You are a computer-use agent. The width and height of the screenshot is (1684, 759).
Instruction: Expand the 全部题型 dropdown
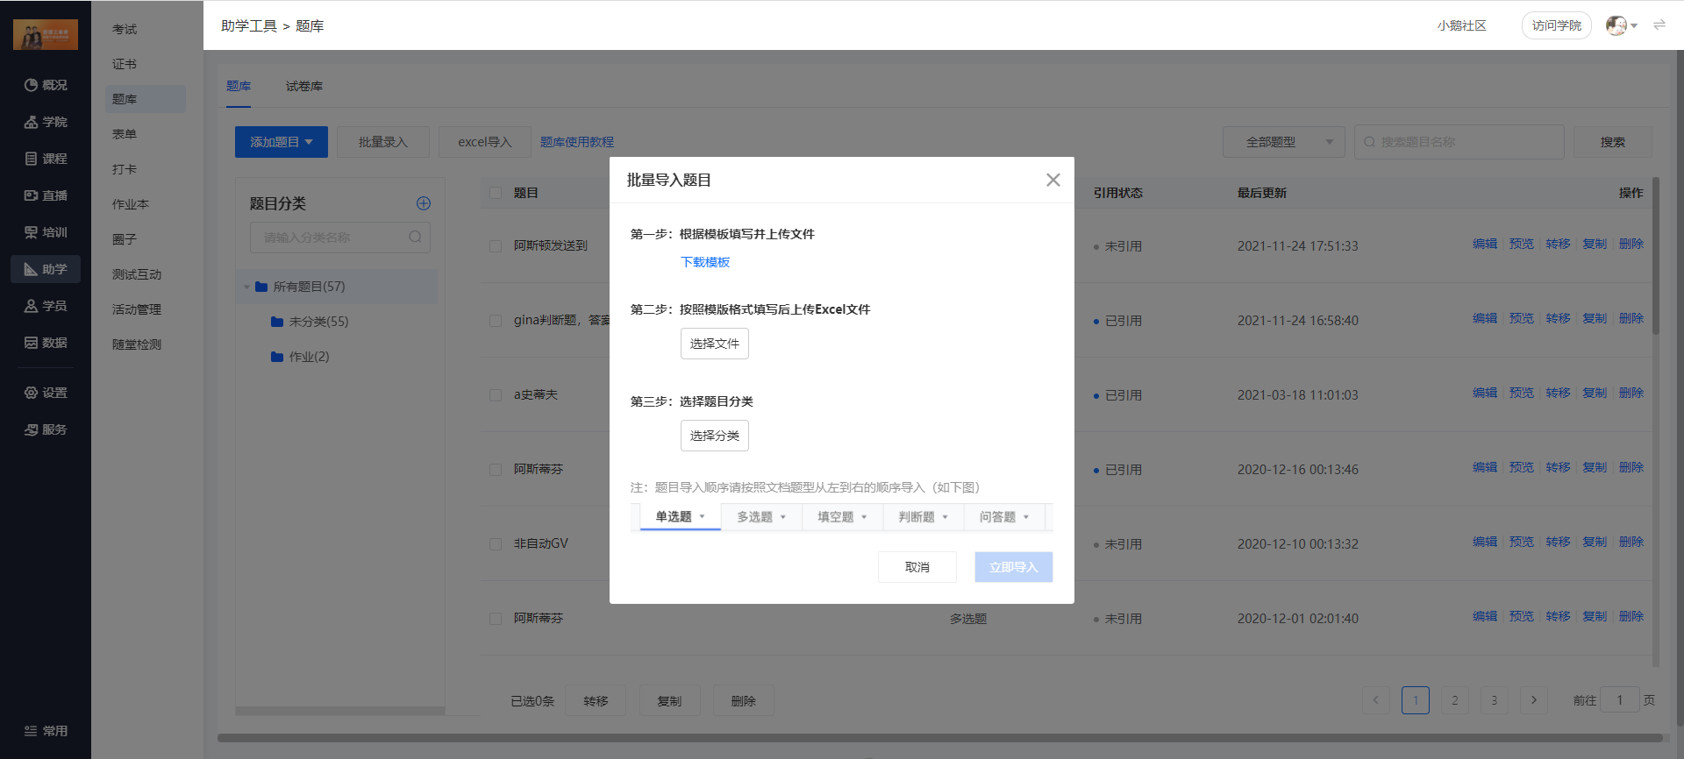tap(1283, 142)
